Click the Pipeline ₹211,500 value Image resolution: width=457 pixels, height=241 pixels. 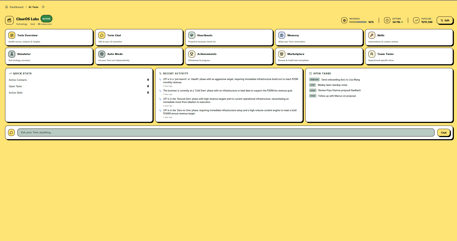(x=427, y=22)
